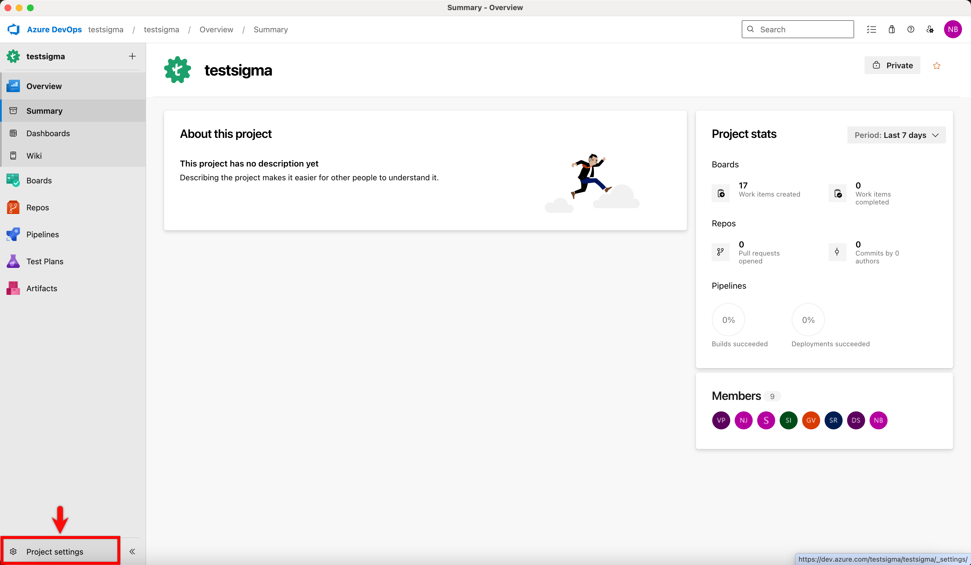Viewport: 971px width, 565px height.
Task: Click the Private visibility button
Action: point(892,65)
